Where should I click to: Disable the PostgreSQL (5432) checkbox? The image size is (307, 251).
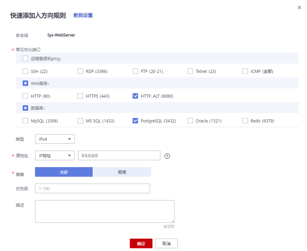(x=135, y=121)
